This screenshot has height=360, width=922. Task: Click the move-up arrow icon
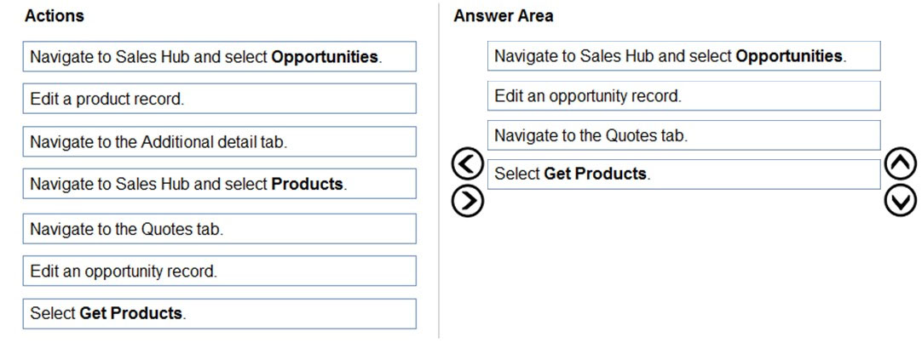(901, 165)
